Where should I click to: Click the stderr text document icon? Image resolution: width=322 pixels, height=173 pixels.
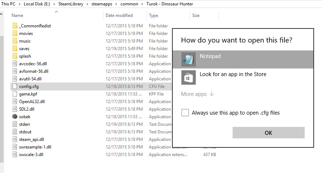[15, 124]
